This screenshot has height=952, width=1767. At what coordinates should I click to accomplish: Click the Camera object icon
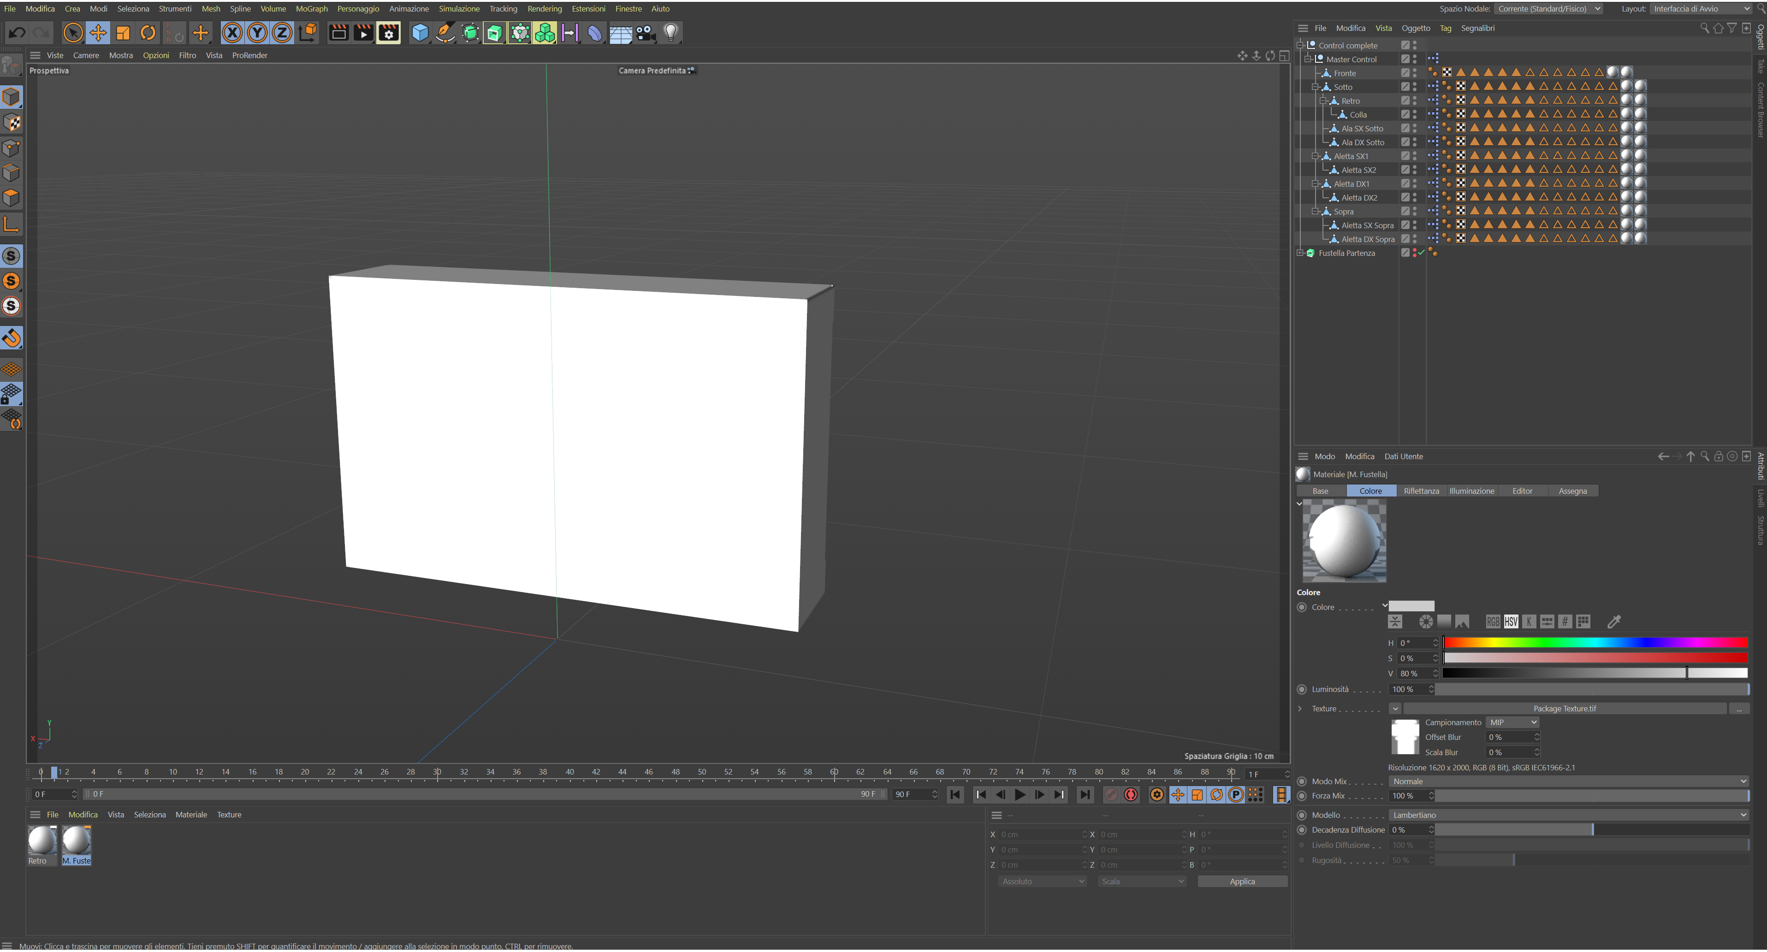coord(645,33)
